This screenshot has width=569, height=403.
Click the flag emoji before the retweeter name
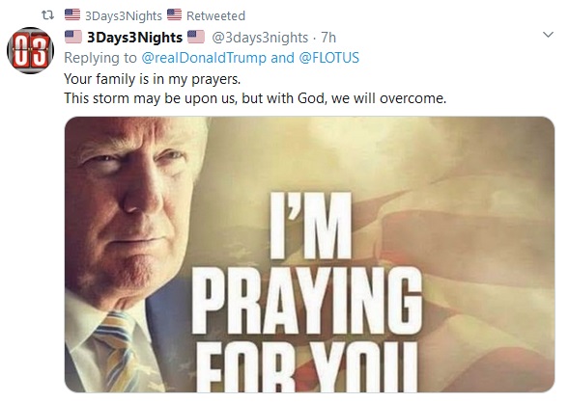[x=72, y=14]
